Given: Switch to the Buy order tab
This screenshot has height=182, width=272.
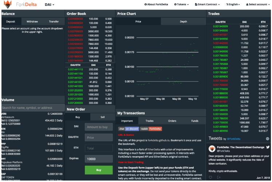Looking at the screenshot, I should (x=78, y=117).
